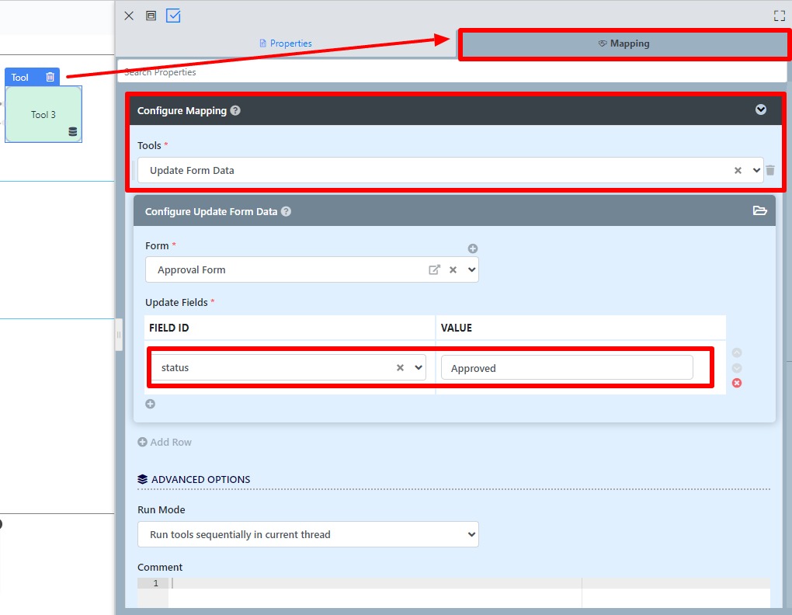This screenshot has width=792, height=615.
Task: Switch to the Properties tab
Action: point(286,43)
